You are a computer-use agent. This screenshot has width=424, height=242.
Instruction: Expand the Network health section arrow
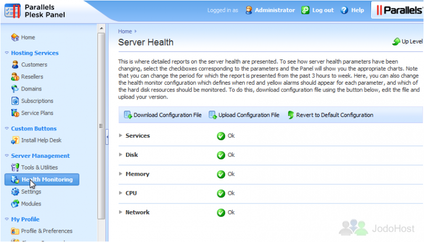click(x=121, y=212)
